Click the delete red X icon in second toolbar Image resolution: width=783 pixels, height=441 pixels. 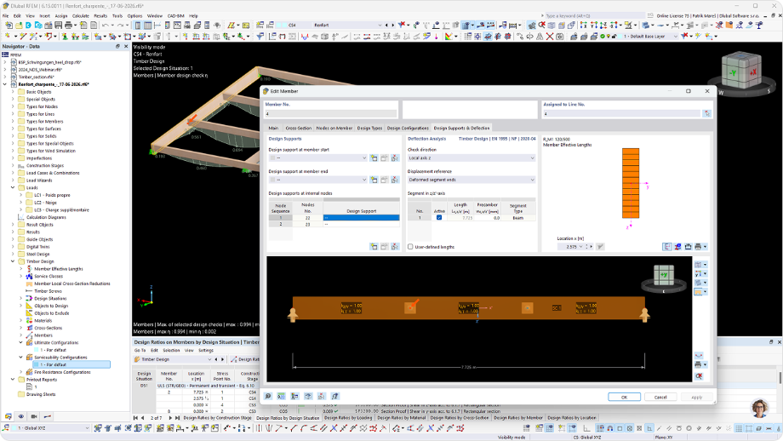[550, 37]
